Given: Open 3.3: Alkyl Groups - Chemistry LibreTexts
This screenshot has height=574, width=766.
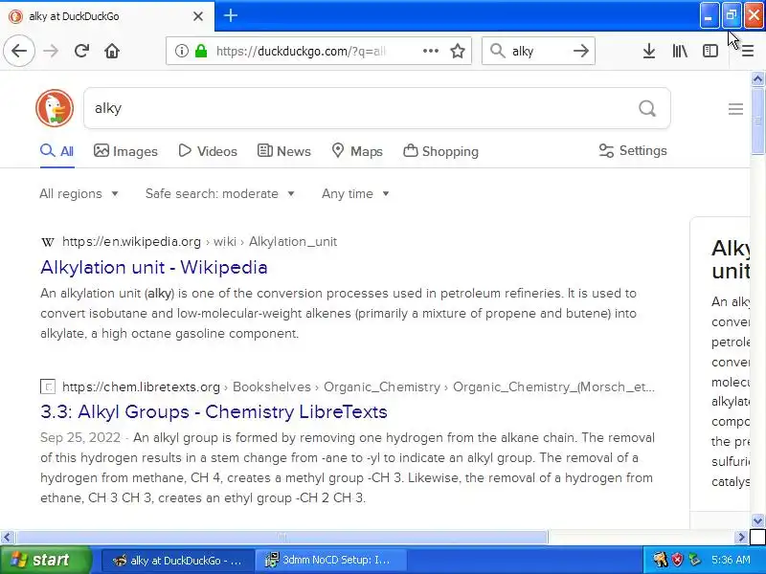Looking at the screenshot, I should [x=214, y=411].
